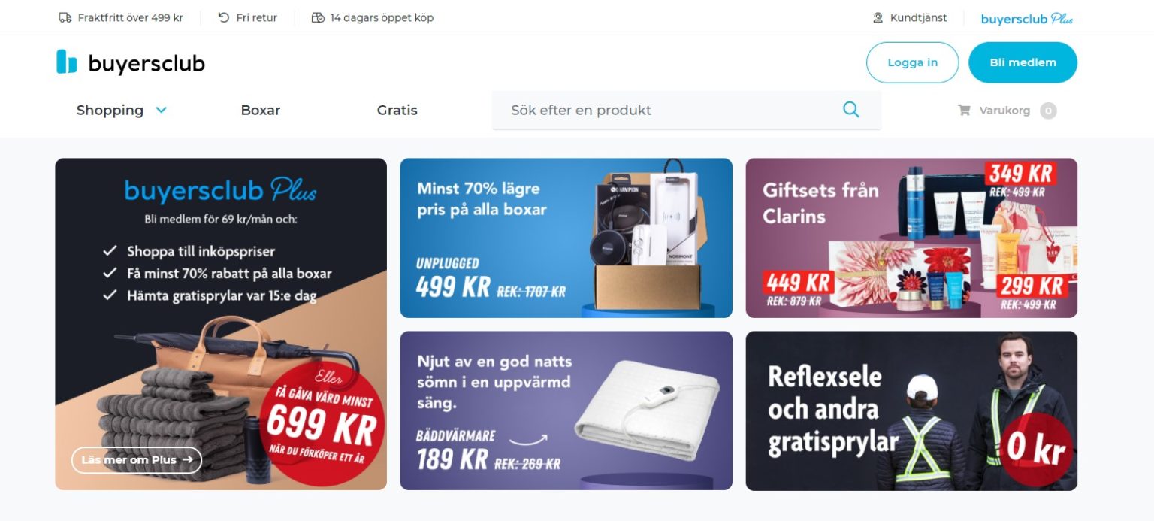This screenshot has width=1154, height=521.
Task: Open the cart item count badge
Action: [x=1048, y=111]
